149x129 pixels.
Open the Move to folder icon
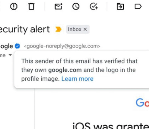coord(120,6)
